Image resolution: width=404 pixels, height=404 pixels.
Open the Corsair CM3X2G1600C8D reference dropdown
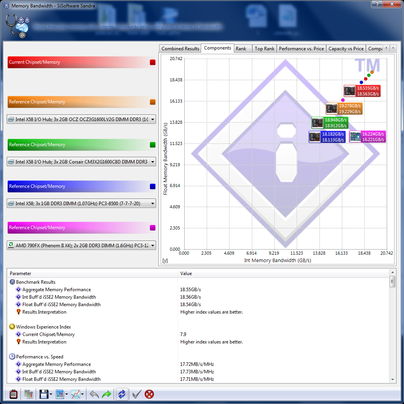(81, 162)
